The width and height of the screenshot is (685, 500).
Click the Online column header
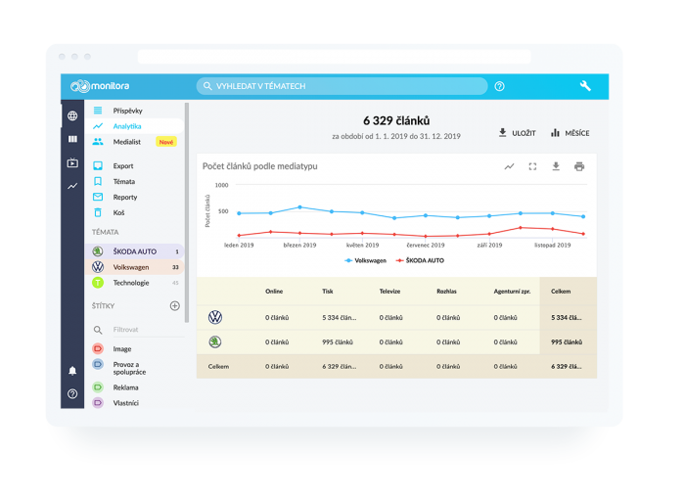pos(274,292)
